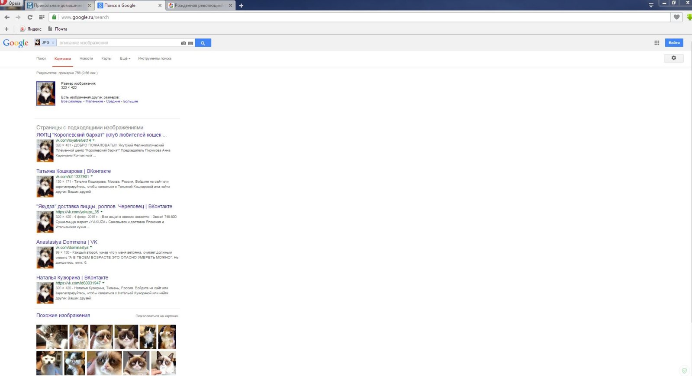692x376 pixels.
Task: Switch to the Новости tab
Action: click(86, 58)
